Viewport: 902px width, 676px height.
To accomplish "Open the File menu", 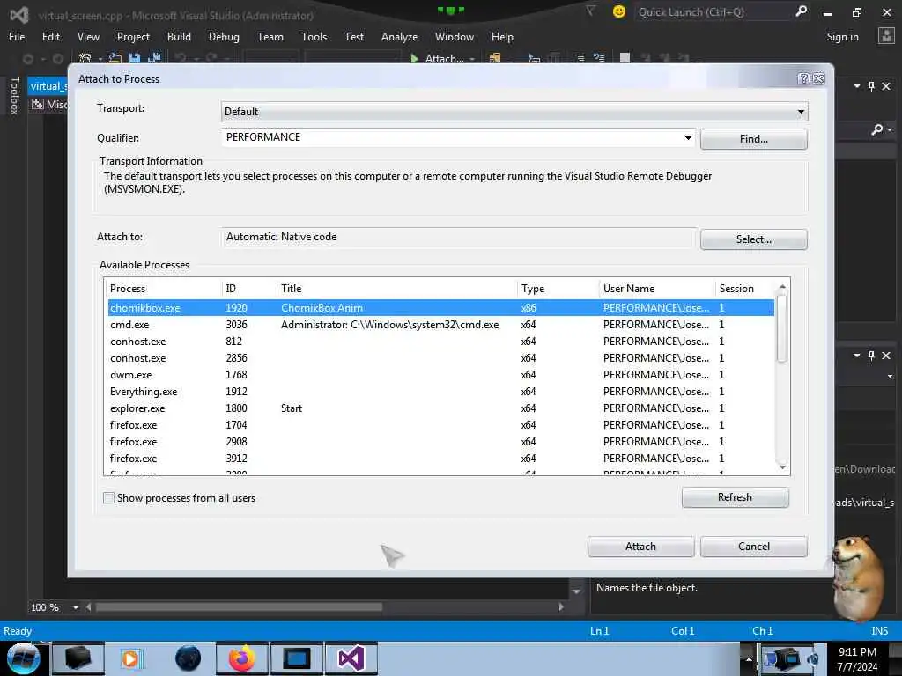I will click(x=17, y=37).
